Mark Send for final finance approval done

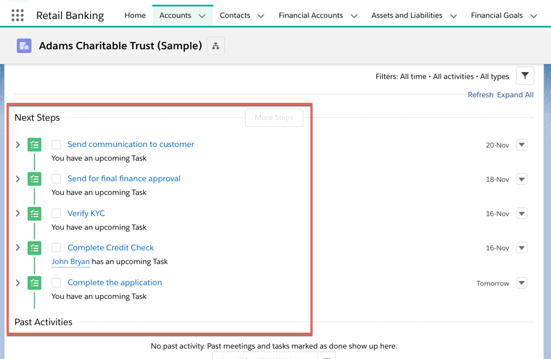pyautogui.click(x=56, y=179)
